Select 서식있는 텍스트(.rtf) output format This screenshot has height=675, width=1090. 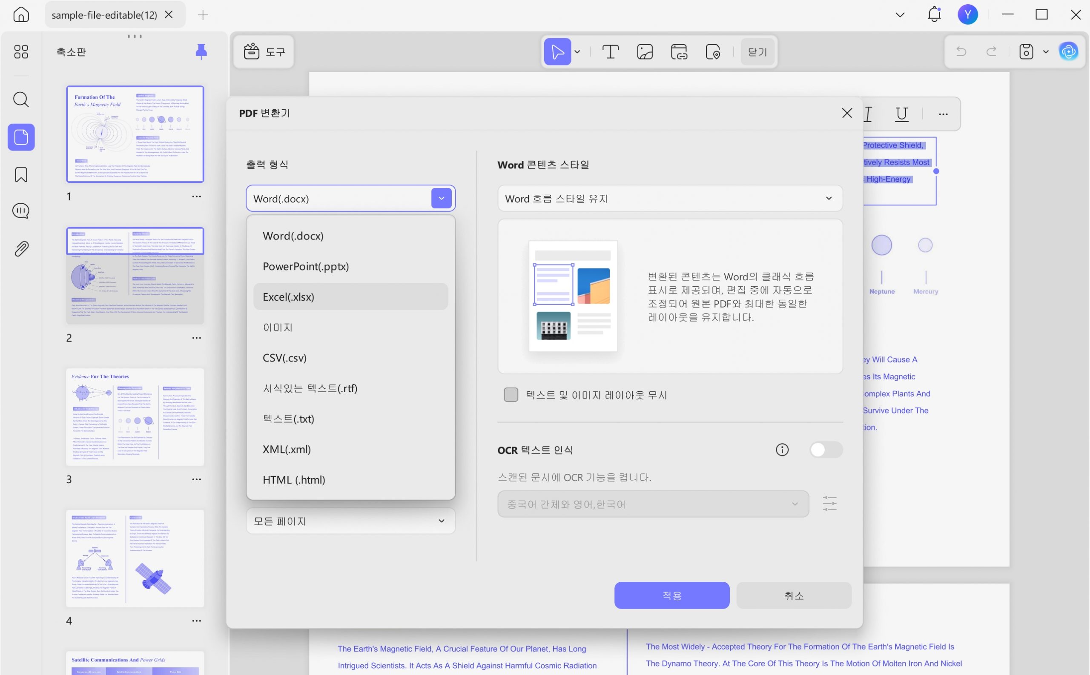[x=350, y=388]
